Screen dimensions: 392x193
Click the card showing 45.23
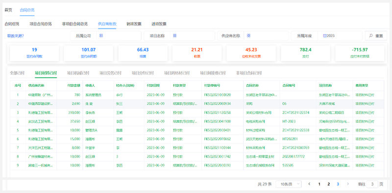click(251, 53)
